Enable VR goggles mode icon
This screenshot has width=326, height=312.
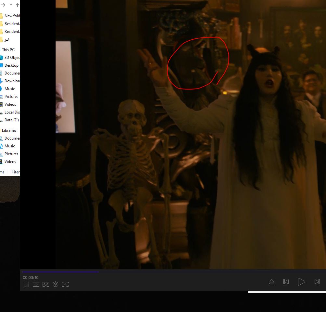click(46, 284)
